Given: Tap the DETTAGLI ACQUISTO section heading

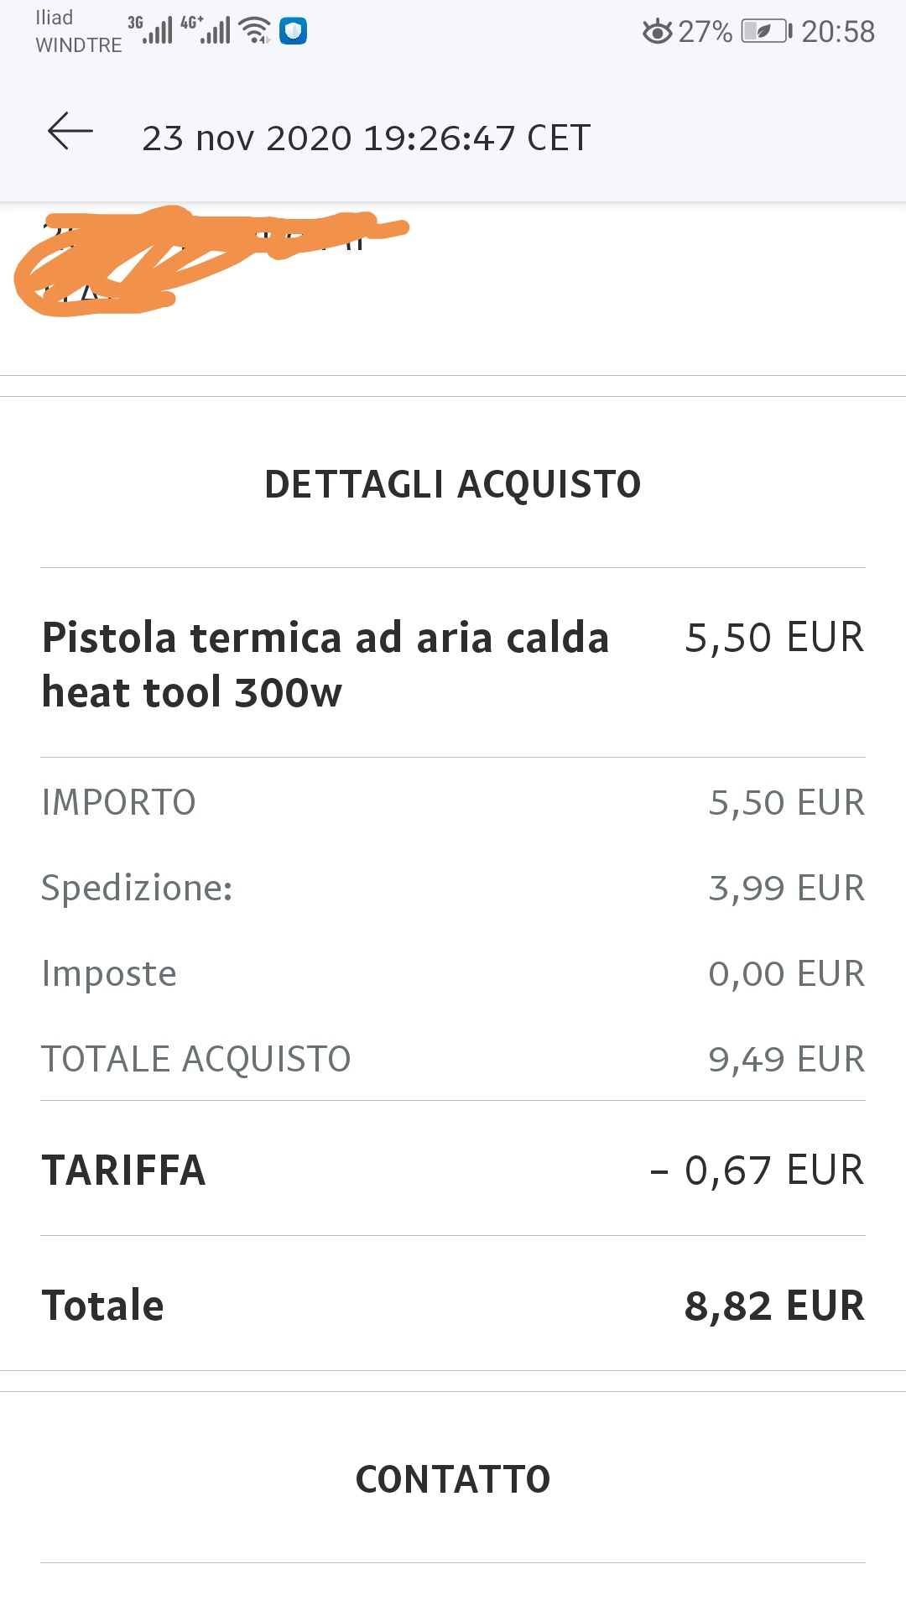Looking at the screenshot, I should (453, 484).
